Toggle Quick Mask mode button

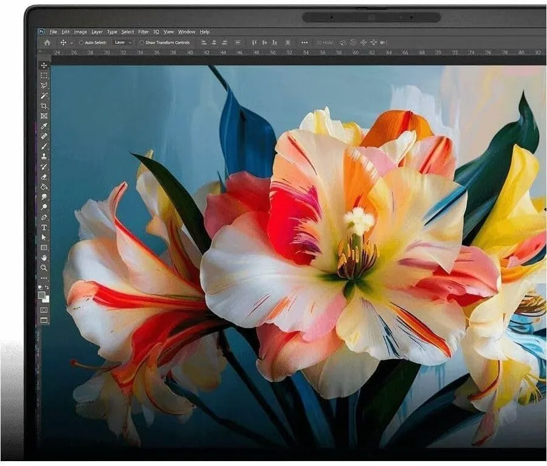[x=44, y=310]
